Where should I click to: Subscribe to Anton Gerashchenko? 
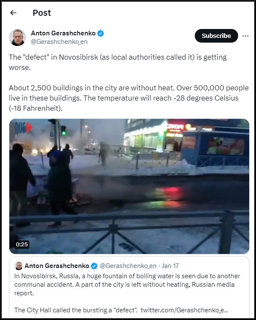click(216, 36)
